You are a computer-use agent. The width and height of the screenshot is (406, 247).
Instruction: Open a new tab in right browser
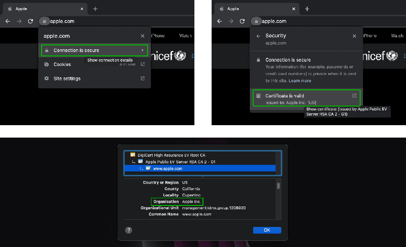point(307,9)
